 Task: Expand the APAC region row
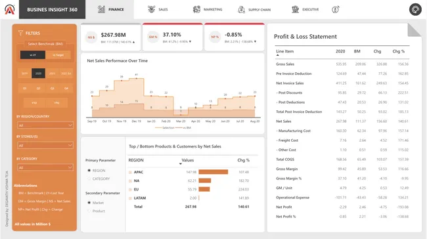(x=130, y=172)
